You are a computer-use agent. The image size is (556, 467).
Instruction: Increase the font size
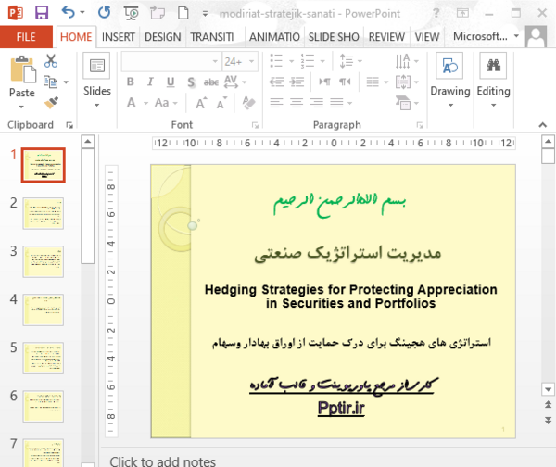(201, 103)
